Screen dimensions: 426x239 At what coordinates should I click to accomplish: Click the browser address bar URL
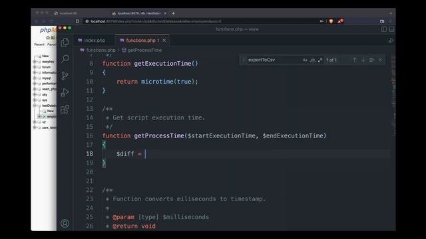156,21
